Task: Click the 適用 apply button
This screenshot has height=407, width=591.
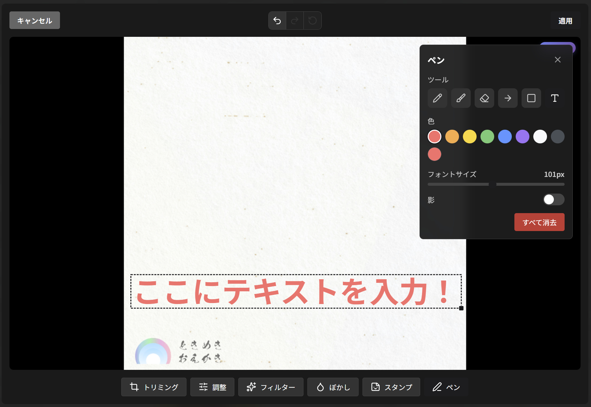Action: tap(565, 21)
